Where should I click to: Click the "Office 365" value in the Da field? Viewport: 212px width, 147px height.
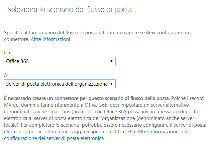coord(17,61)
